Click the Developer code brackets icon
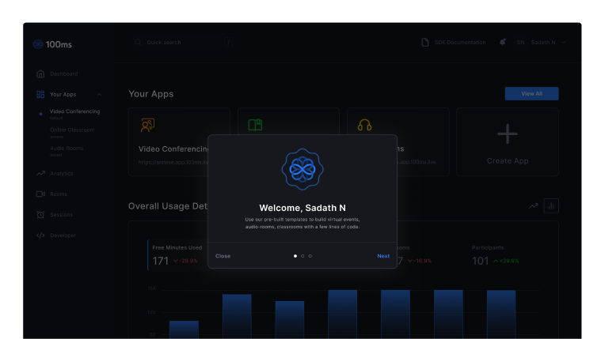This screenshot has height=339, width=605. [40, 235]
